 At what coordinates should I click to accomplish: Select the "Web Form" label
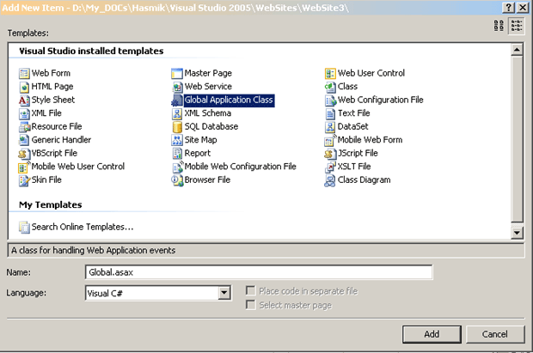tap(51, 73)
